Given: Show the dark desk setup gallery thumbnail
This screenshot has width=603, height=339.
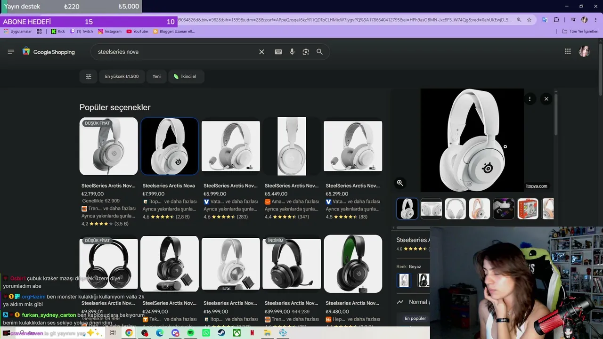Looking at the screenshot, I should (x=504, y=209).
